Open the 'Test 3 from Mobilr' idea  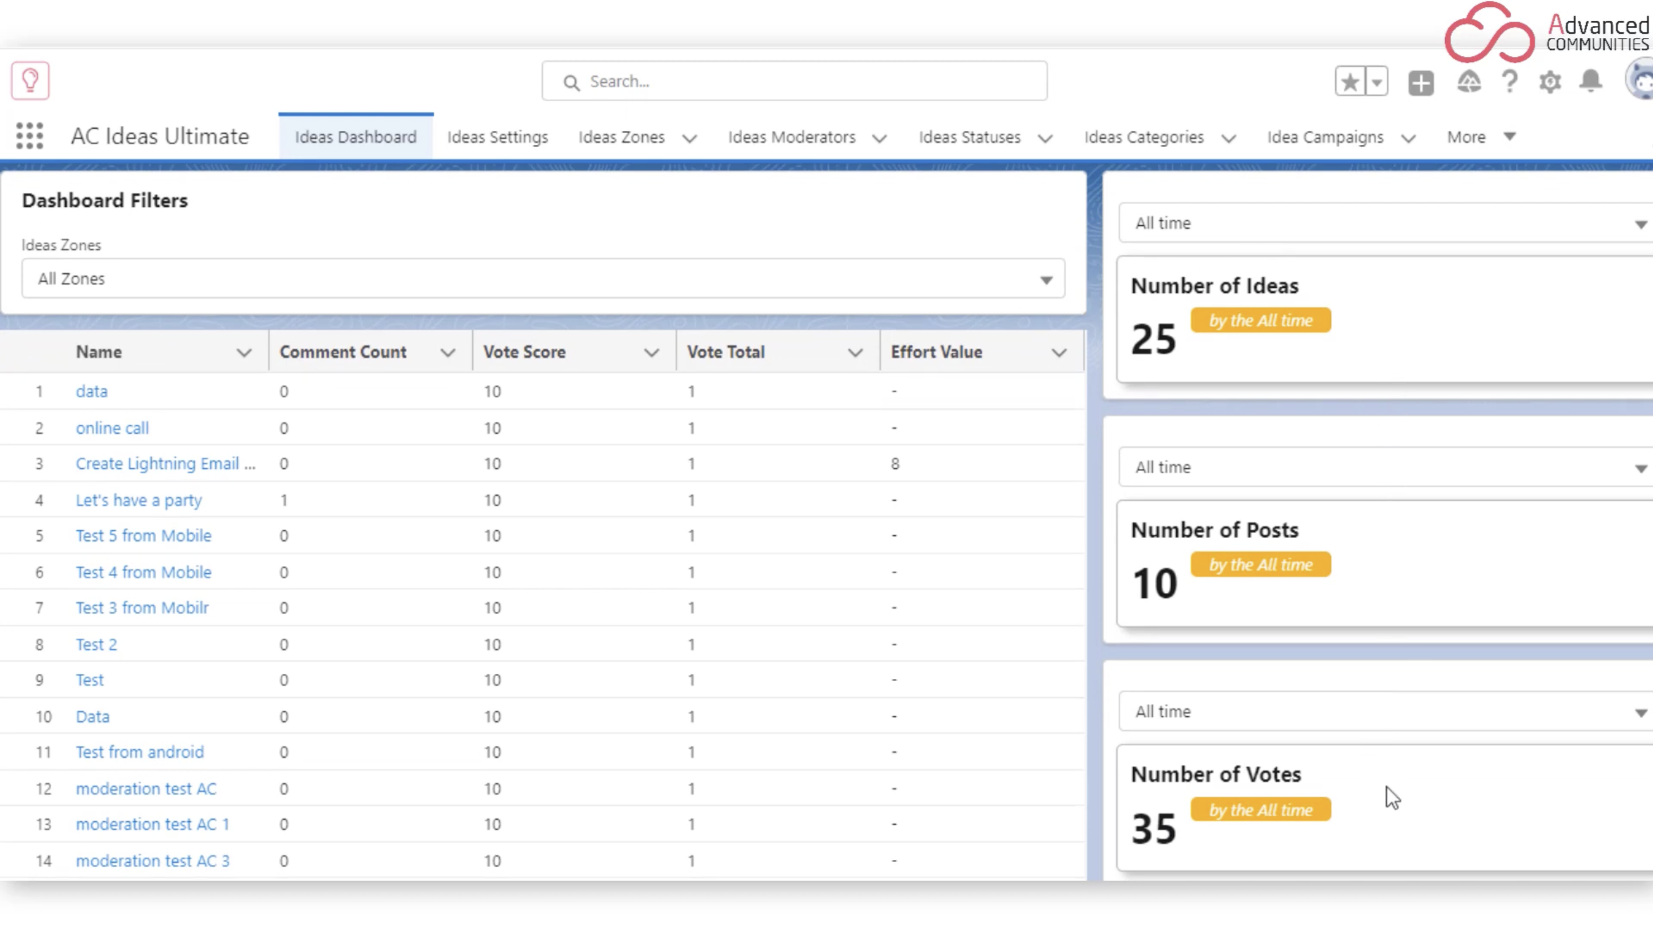(x=142, y=608)
